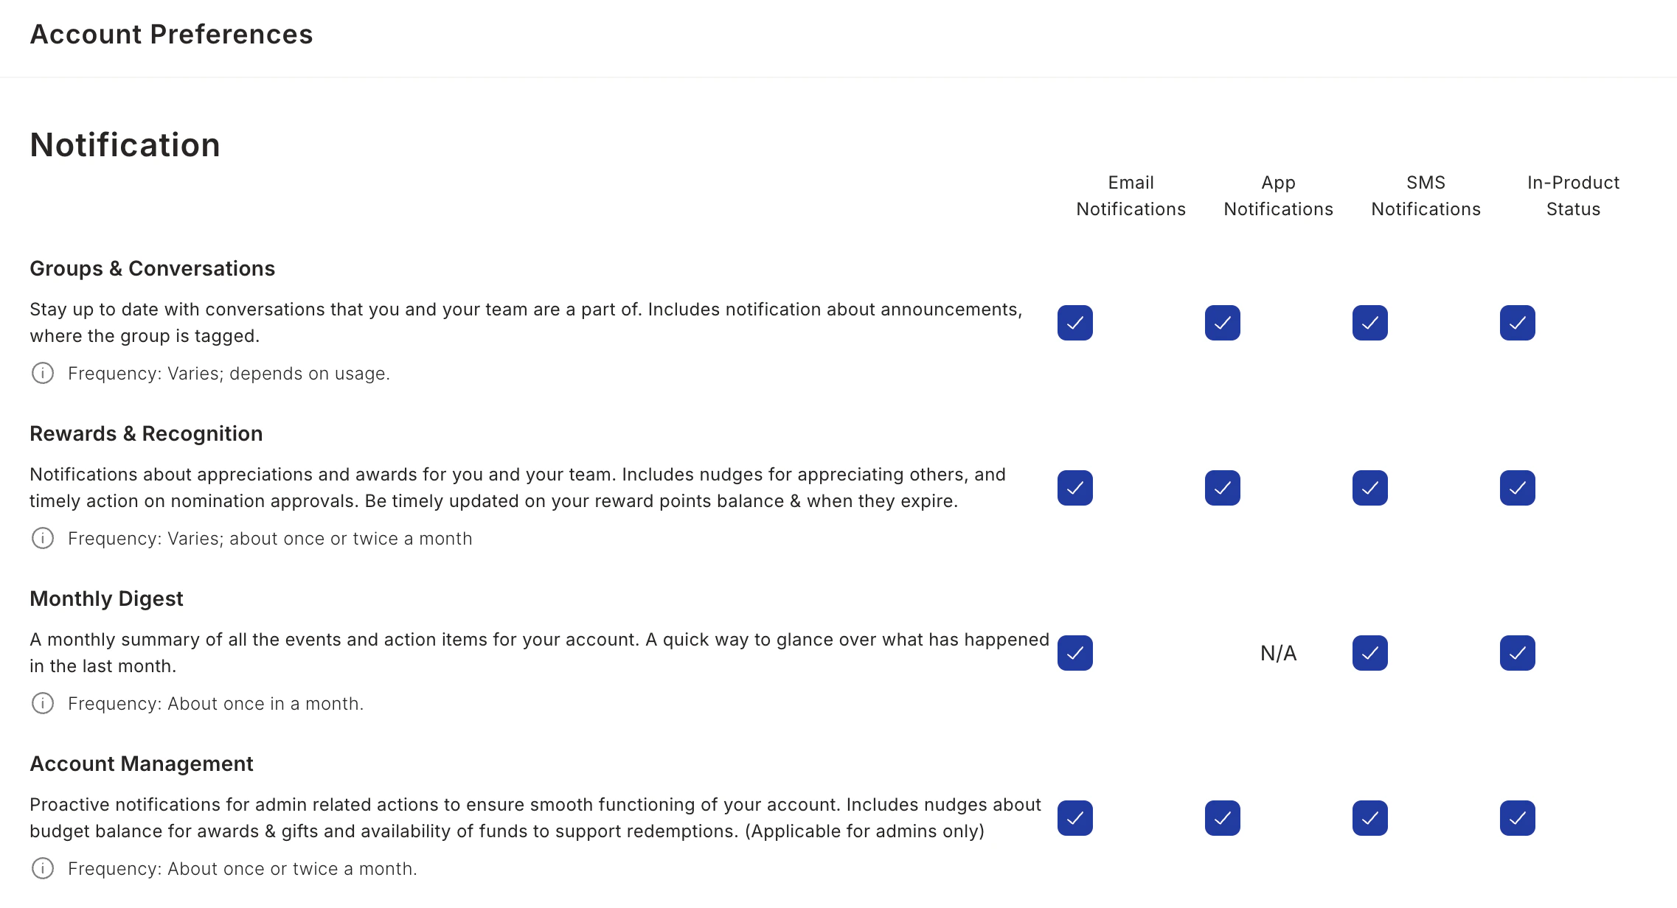Click the N/A label under App Notifications

1279,653
